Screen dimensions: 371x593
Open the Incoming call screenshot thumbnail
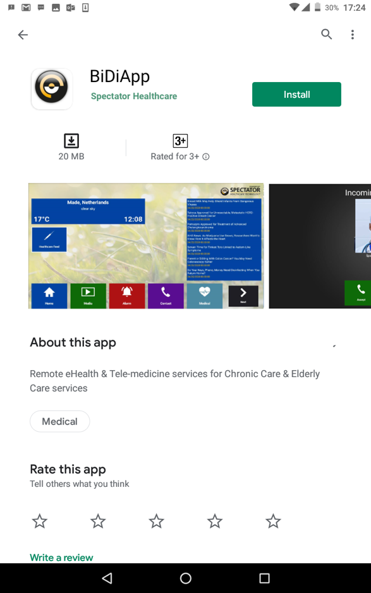[320, 246]
